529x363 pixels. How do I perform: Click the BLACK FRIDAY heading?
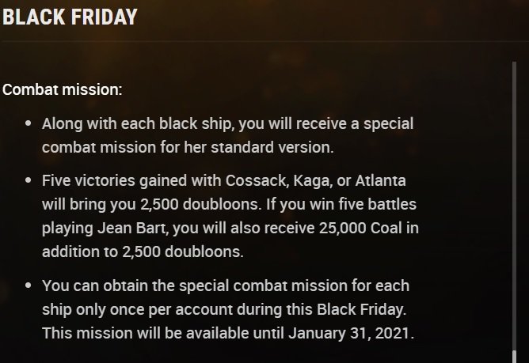70,17
